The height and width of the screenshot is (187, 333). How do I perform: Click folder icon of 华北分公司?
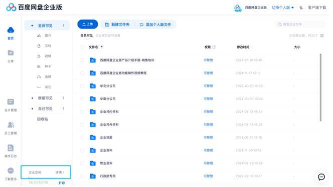(93, 86)
